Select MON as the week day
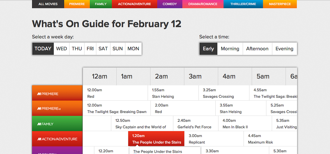 133,49
